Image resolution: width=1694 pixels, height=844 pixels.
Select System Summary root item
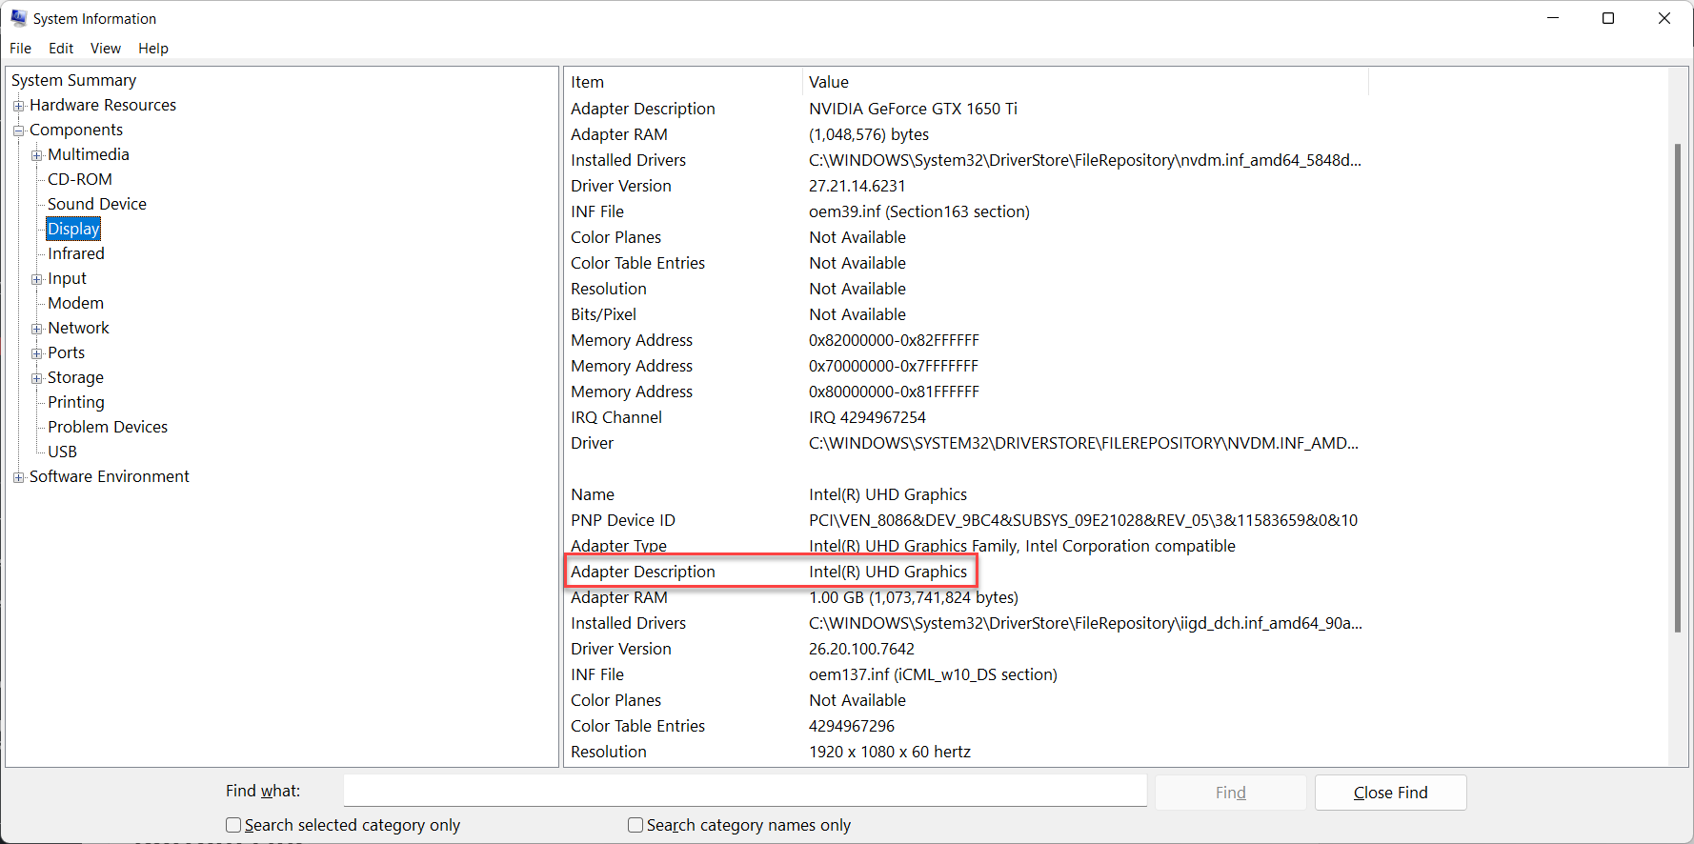pos(73,80)
